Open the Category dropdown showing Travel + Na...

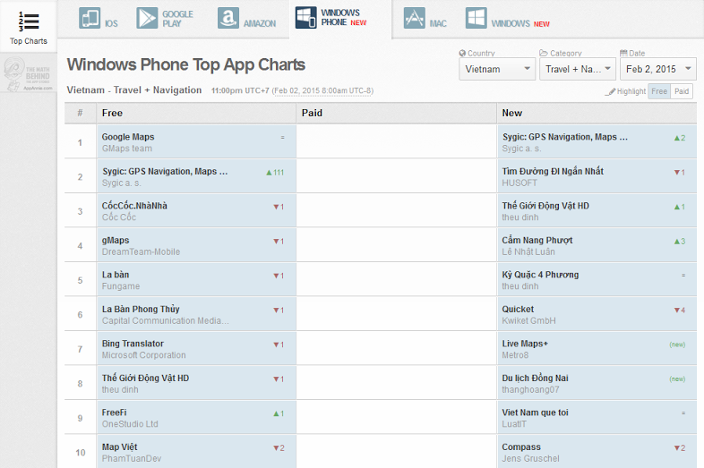pyautogui.click(x=578, y=69)
